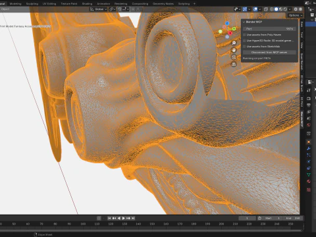This screenshot has height=237, width=316.
Task: Open the Object properties tab icon
Action: [x=309, y=142]
